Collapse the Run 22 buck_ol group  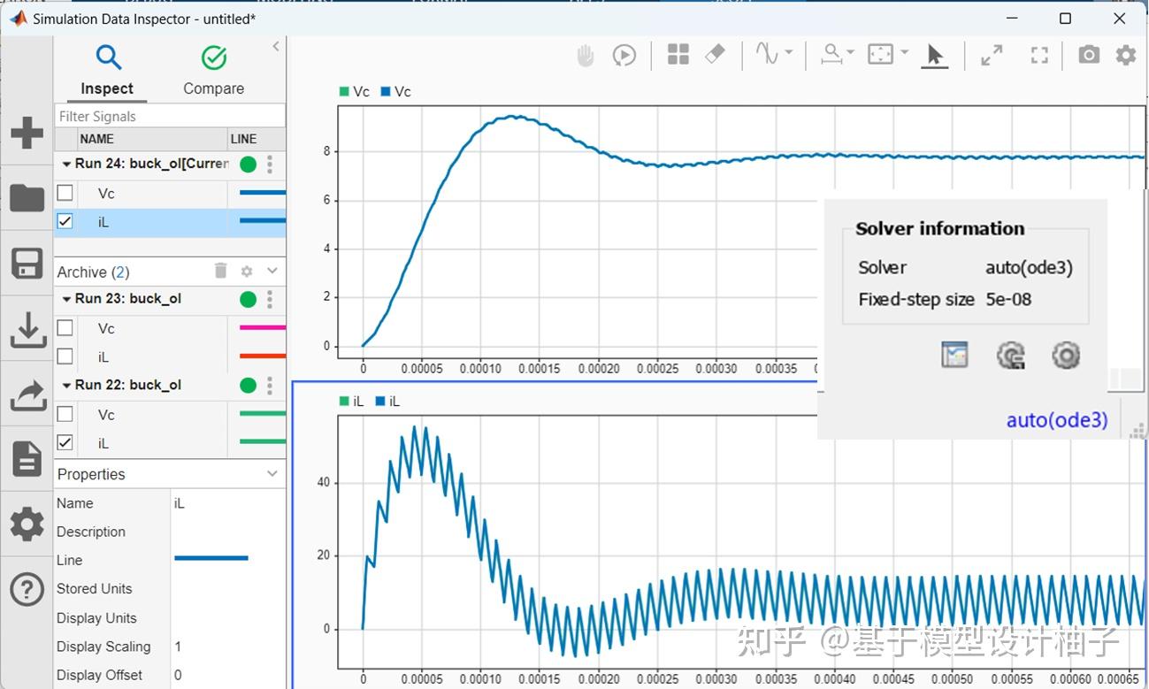click(66, 386)
